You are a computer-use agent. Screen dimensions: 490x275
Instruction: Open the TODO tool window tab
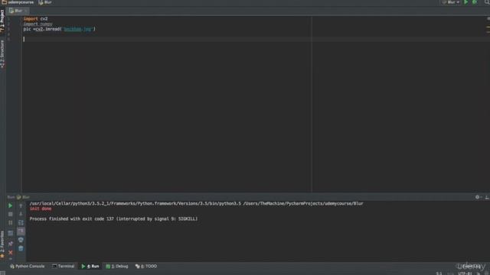tap(146, 267)
